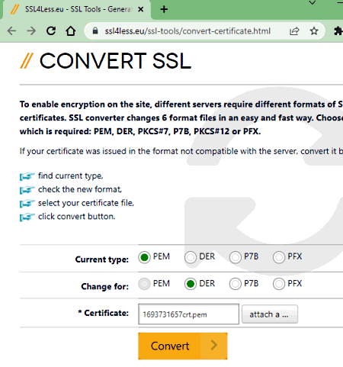Click the 'check the new format,' step text
This screenshot has width=343, height=367.
coord(80,189)
